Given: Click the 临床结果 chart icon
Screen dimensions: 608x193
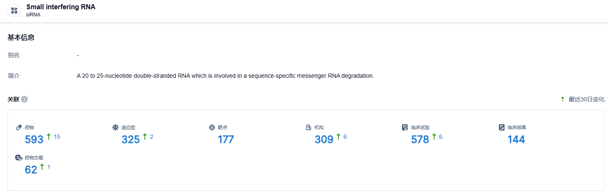Looking at the screenshot, I should 501,127.
